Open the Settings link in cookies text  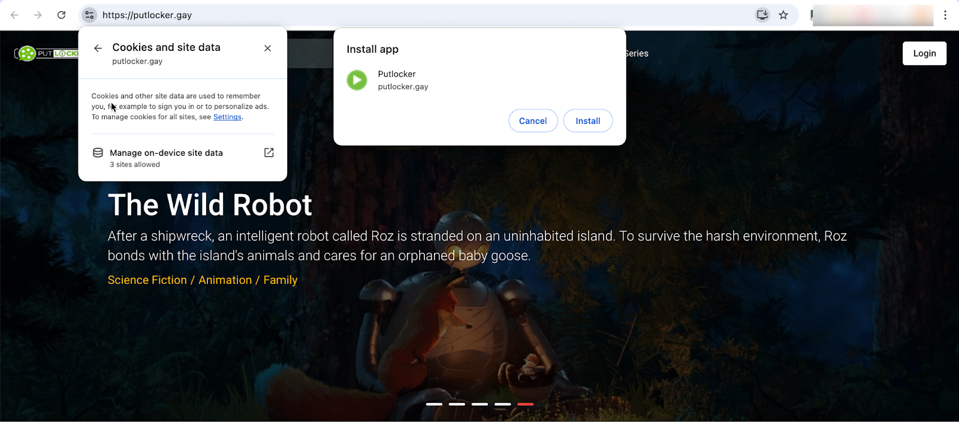[x=227, y=117]
